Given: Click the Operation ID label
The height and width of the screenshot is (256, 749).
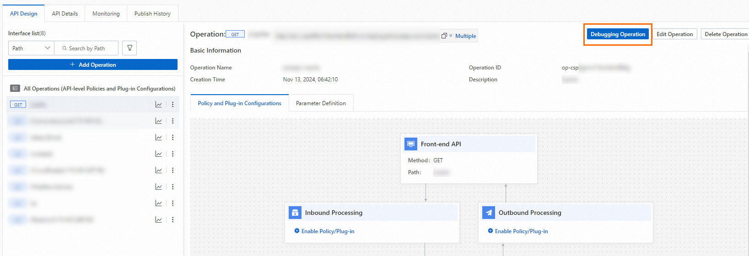Looking at the screenshot, I should point(485,68).
